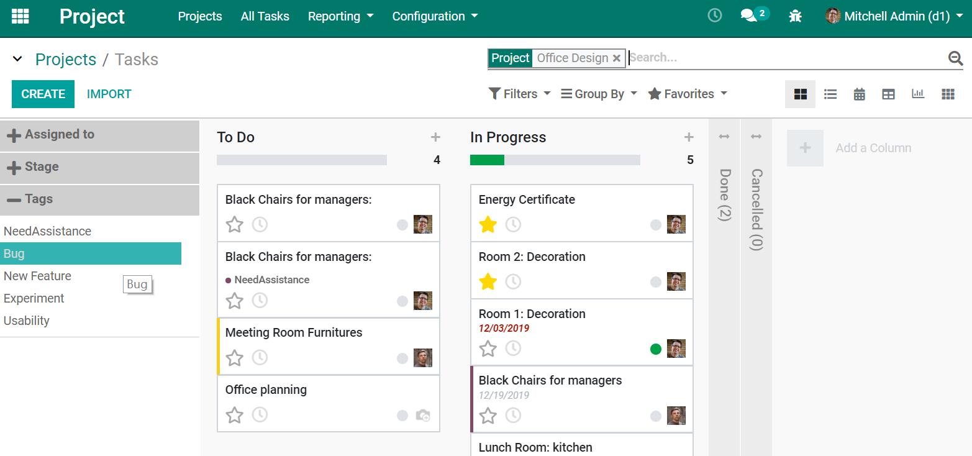Switch to list view
Screen dimensions: 972x456
point(830,94)
